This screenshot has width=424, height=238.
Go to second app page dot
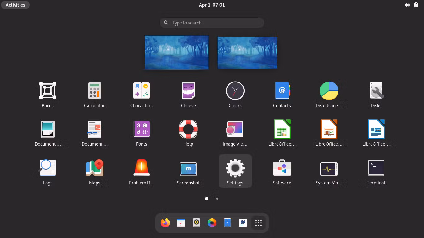(217, 199)
